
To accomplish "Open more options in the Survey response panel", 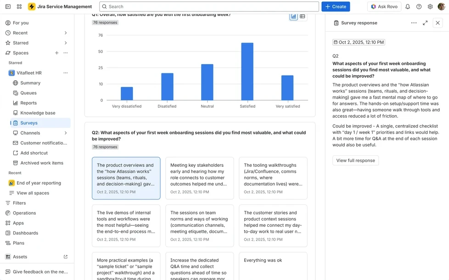I will [x=414, y=22].
